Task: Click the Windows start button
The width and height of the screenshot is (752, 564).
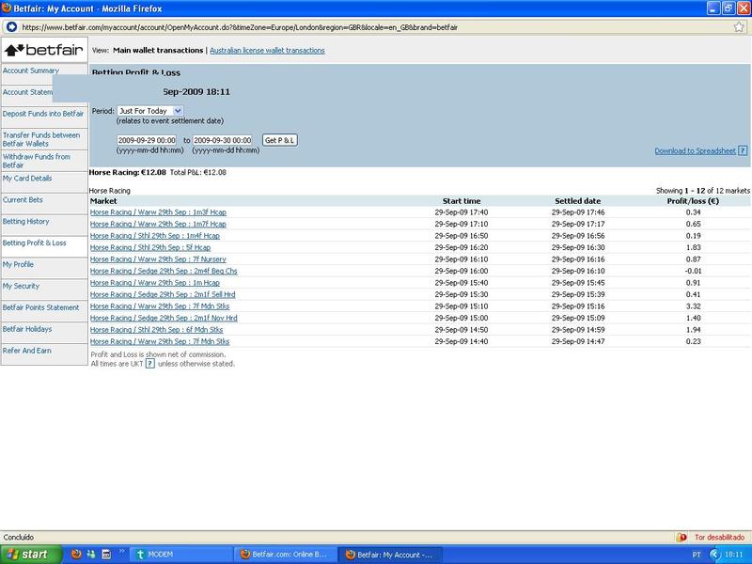Action: click(30, 555)
